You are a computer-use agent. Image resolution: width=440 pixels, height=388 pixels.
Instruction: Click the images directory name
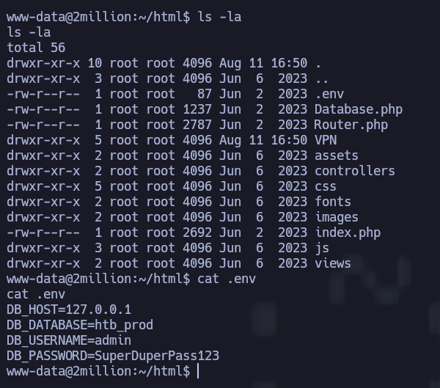pyautogui.click(x=336, y=217)
